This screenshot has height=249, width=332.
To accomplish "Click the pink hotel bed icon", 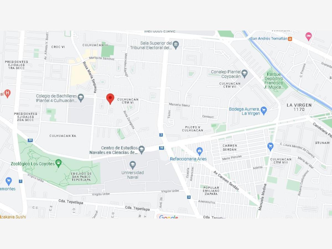I will 308,36.
